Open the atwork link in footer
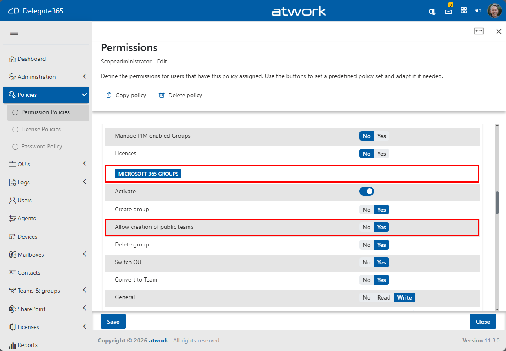Screen dimensions: 506x351 click(x=158, y=340)
